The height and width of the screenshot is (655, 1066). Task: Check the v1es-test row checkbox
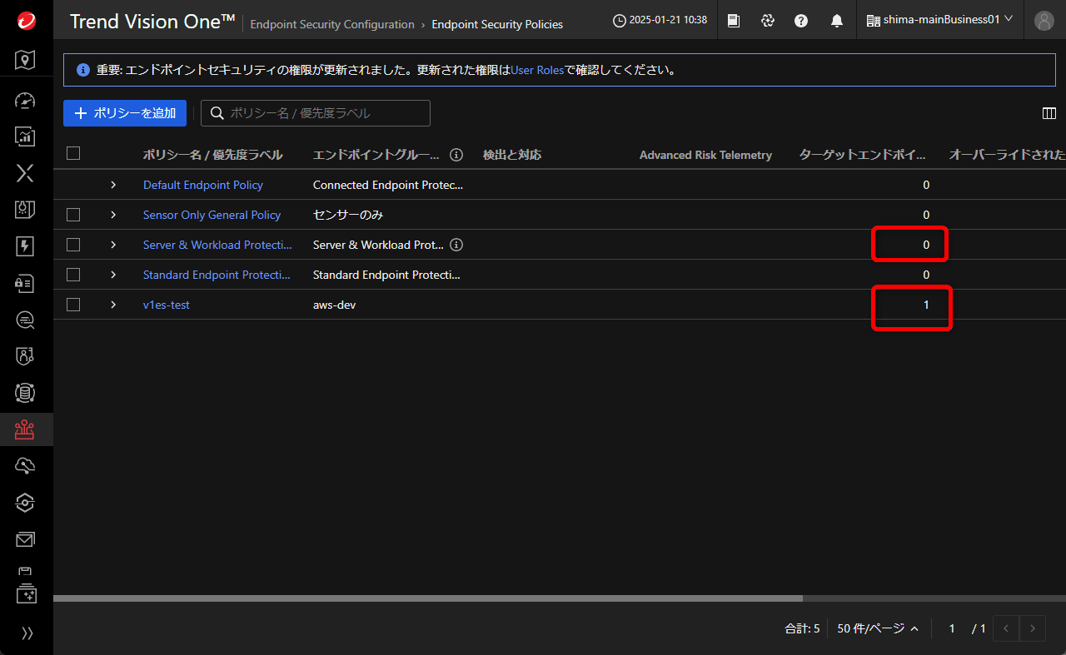click(x=73, y=305)
